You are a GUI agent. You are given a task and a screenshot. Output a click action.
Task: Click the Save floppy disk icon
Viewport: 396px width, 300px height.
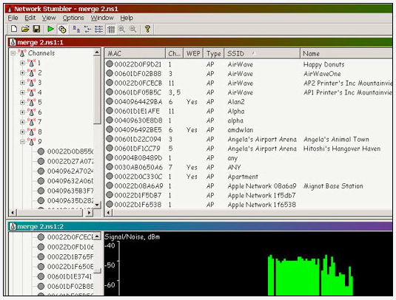pos(36,29)
